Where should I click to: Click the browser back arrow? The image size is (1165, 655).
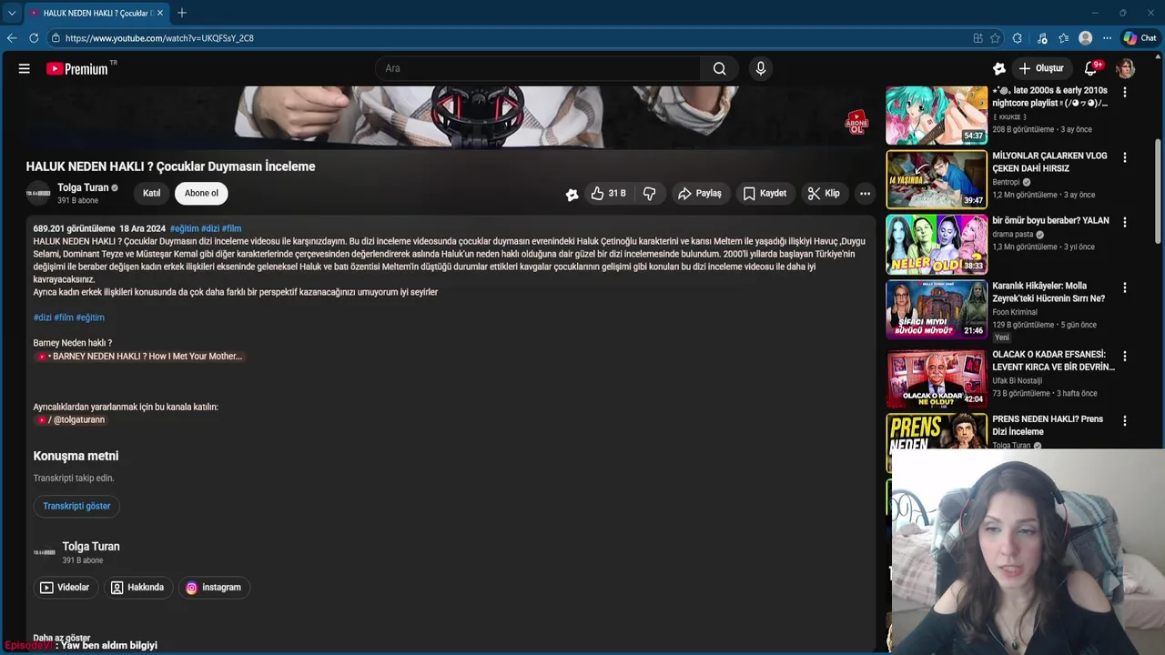pyautogui.click(x=12, y=38)
